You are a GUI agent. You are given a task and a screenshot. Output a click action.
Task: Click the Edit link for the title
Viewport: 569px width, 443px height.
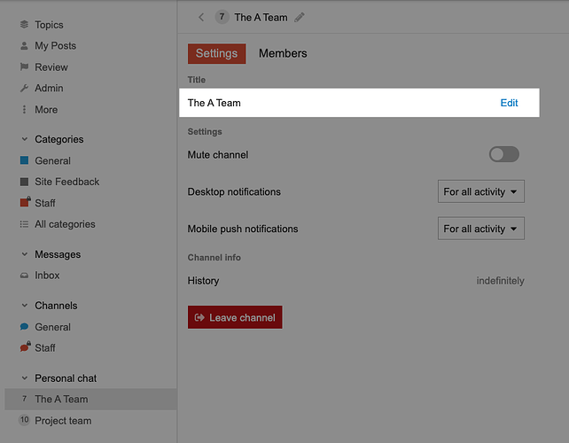509,103
